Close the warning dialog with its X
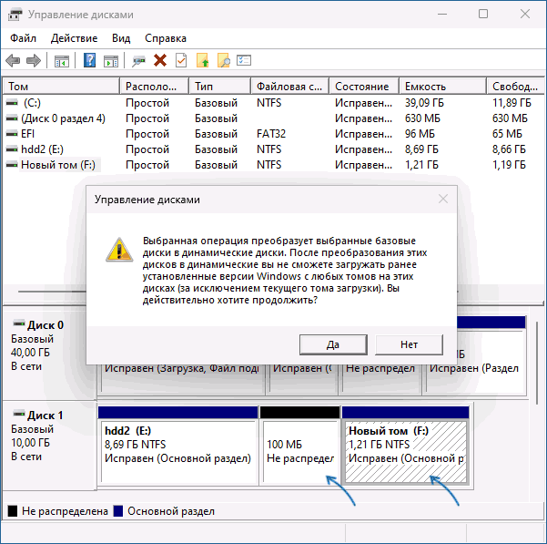Image resolution: width=547 pixels, height=544 pixels. click(x=443, y=199)
